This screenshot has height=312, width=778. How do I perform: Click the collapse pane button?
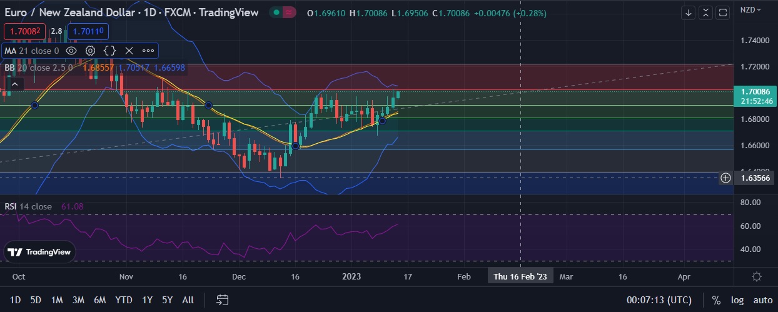tap(705, 13)
